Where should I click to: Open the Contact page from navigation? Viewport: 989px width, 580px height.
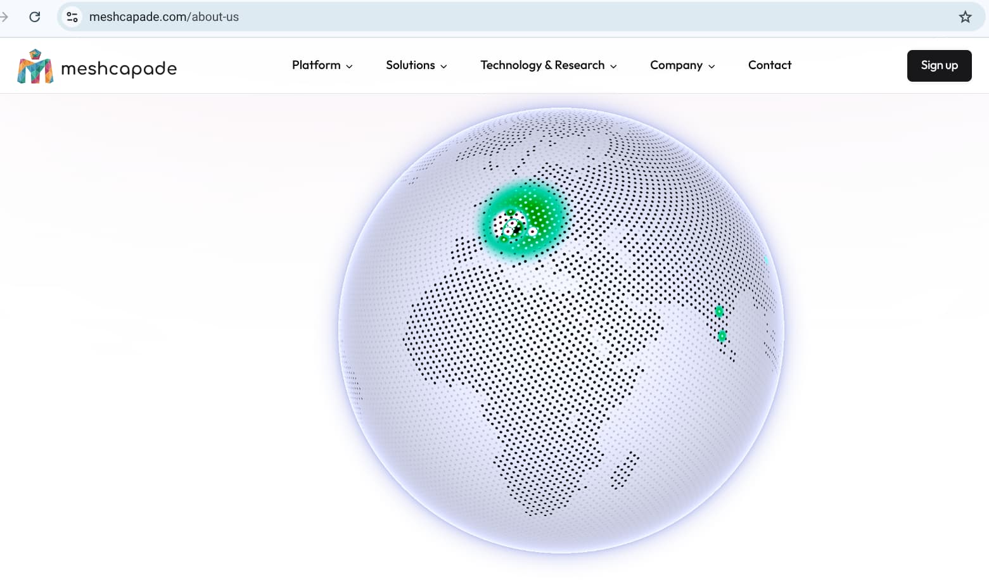tap(769, 65)
